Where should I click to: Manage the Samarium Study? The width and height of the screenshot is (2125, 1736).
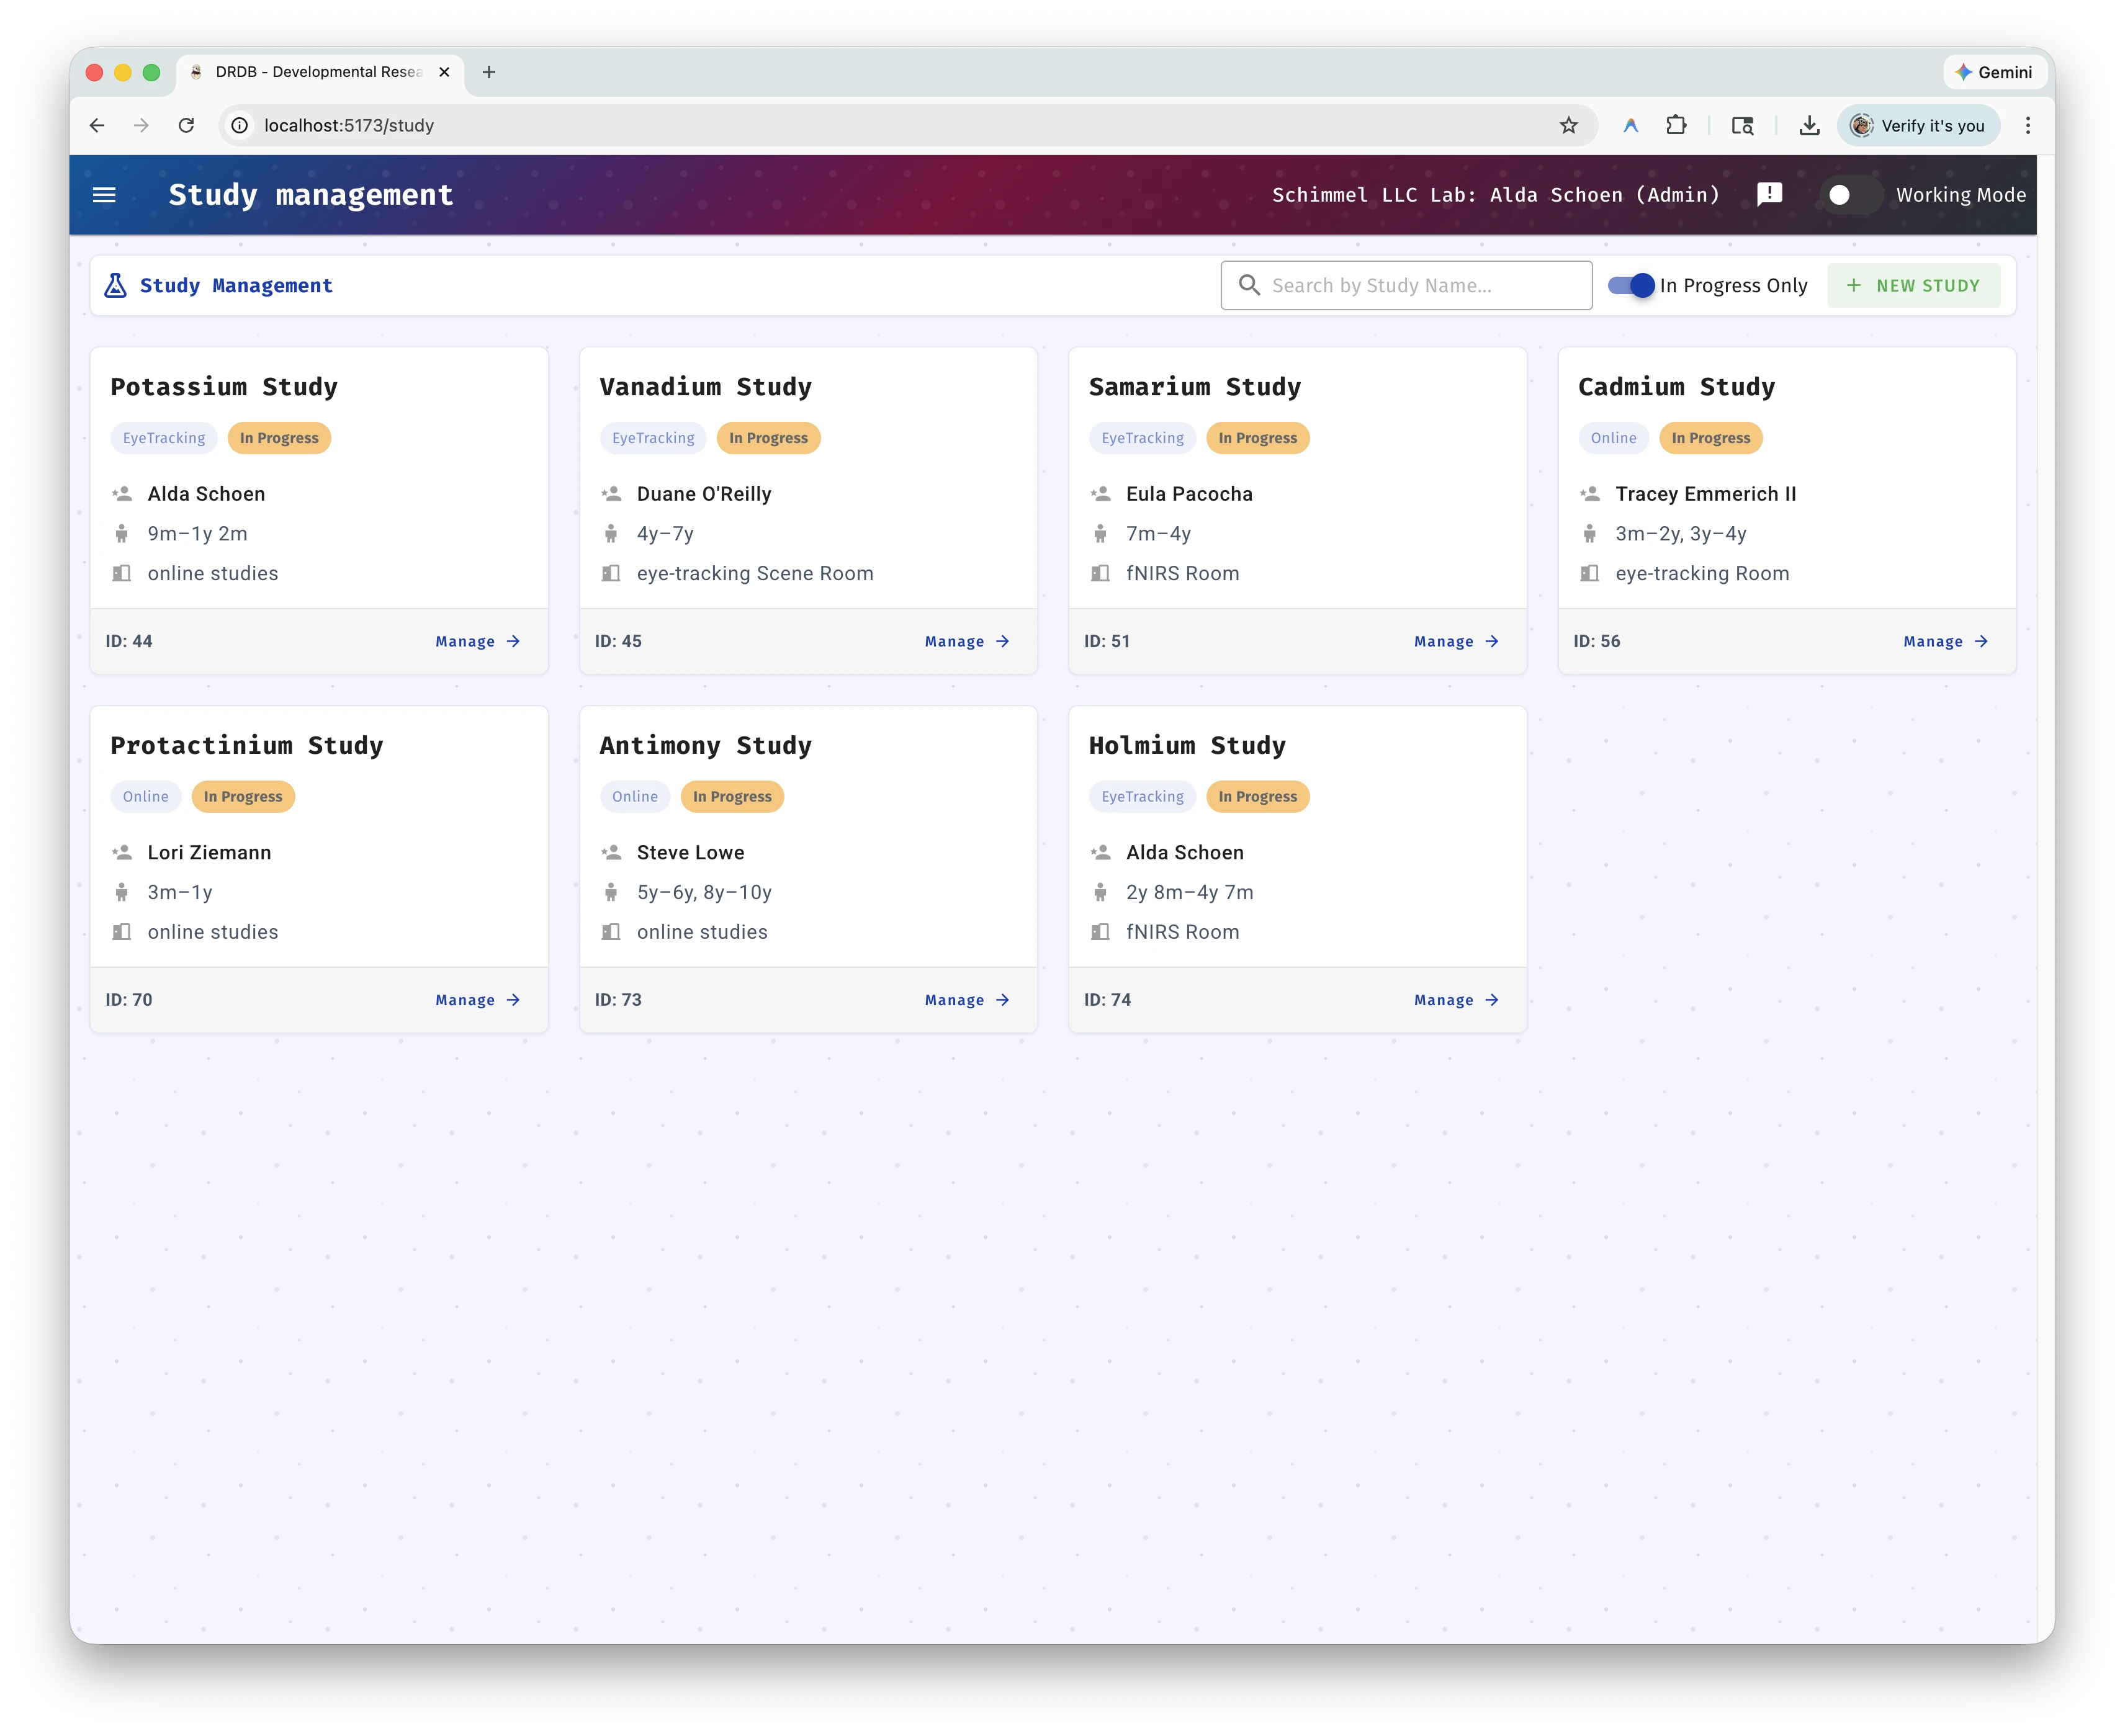point(1456,641)
